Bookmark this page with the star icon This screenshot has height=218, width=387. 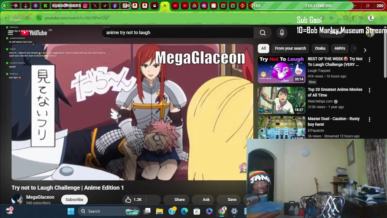(x=331, y=18)
